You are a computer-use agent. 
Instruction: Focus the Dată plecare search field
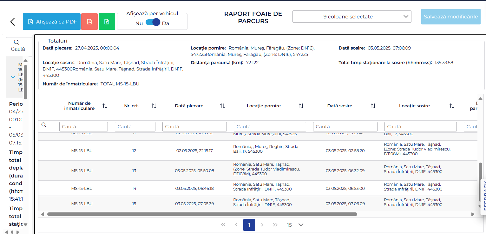(194, 126)
